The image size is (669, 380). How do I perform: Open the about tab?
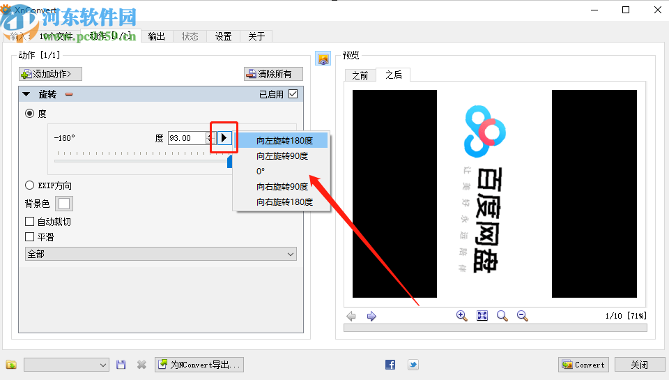click(x=256, y=36)
